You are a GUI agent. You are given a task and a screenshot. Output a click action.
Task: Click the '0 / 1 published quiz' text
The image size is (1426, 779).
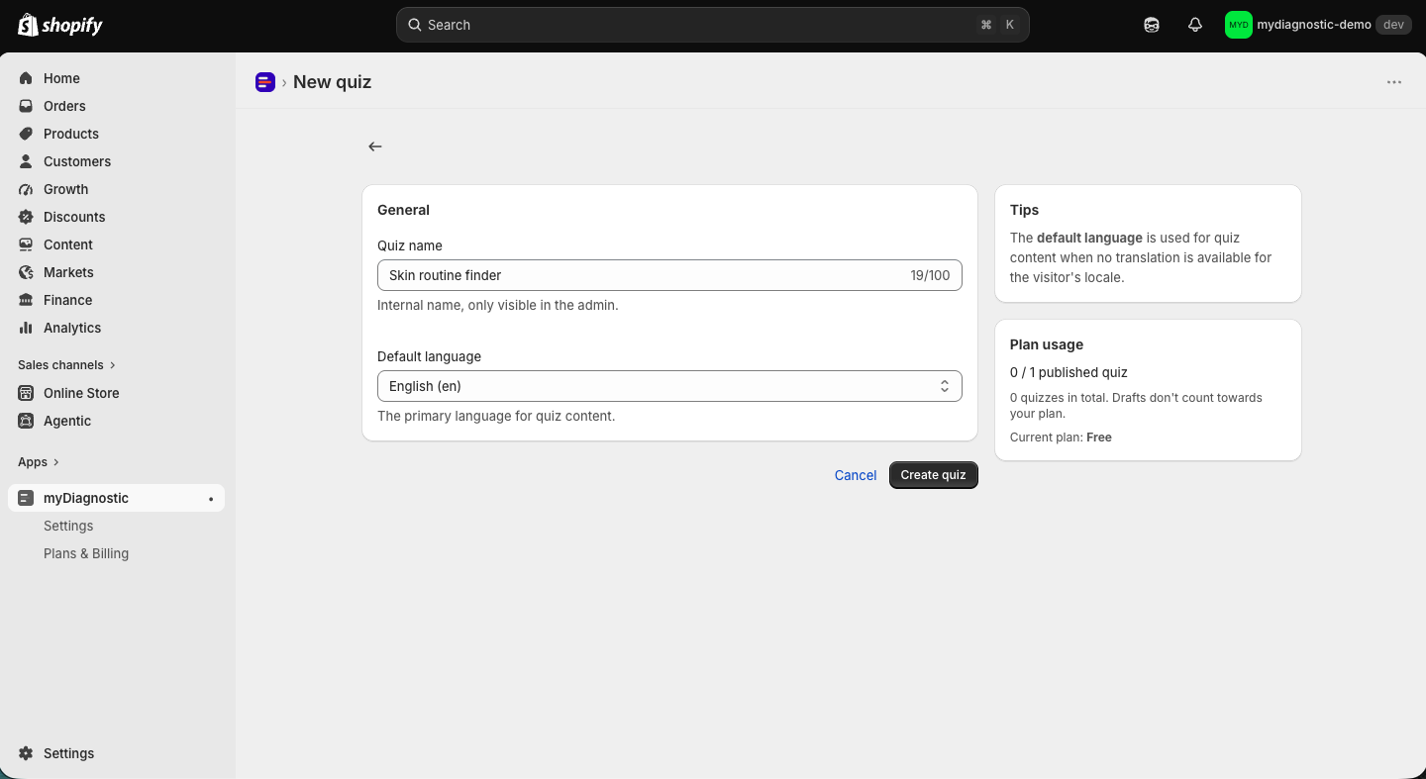(x=1069, y=372)
